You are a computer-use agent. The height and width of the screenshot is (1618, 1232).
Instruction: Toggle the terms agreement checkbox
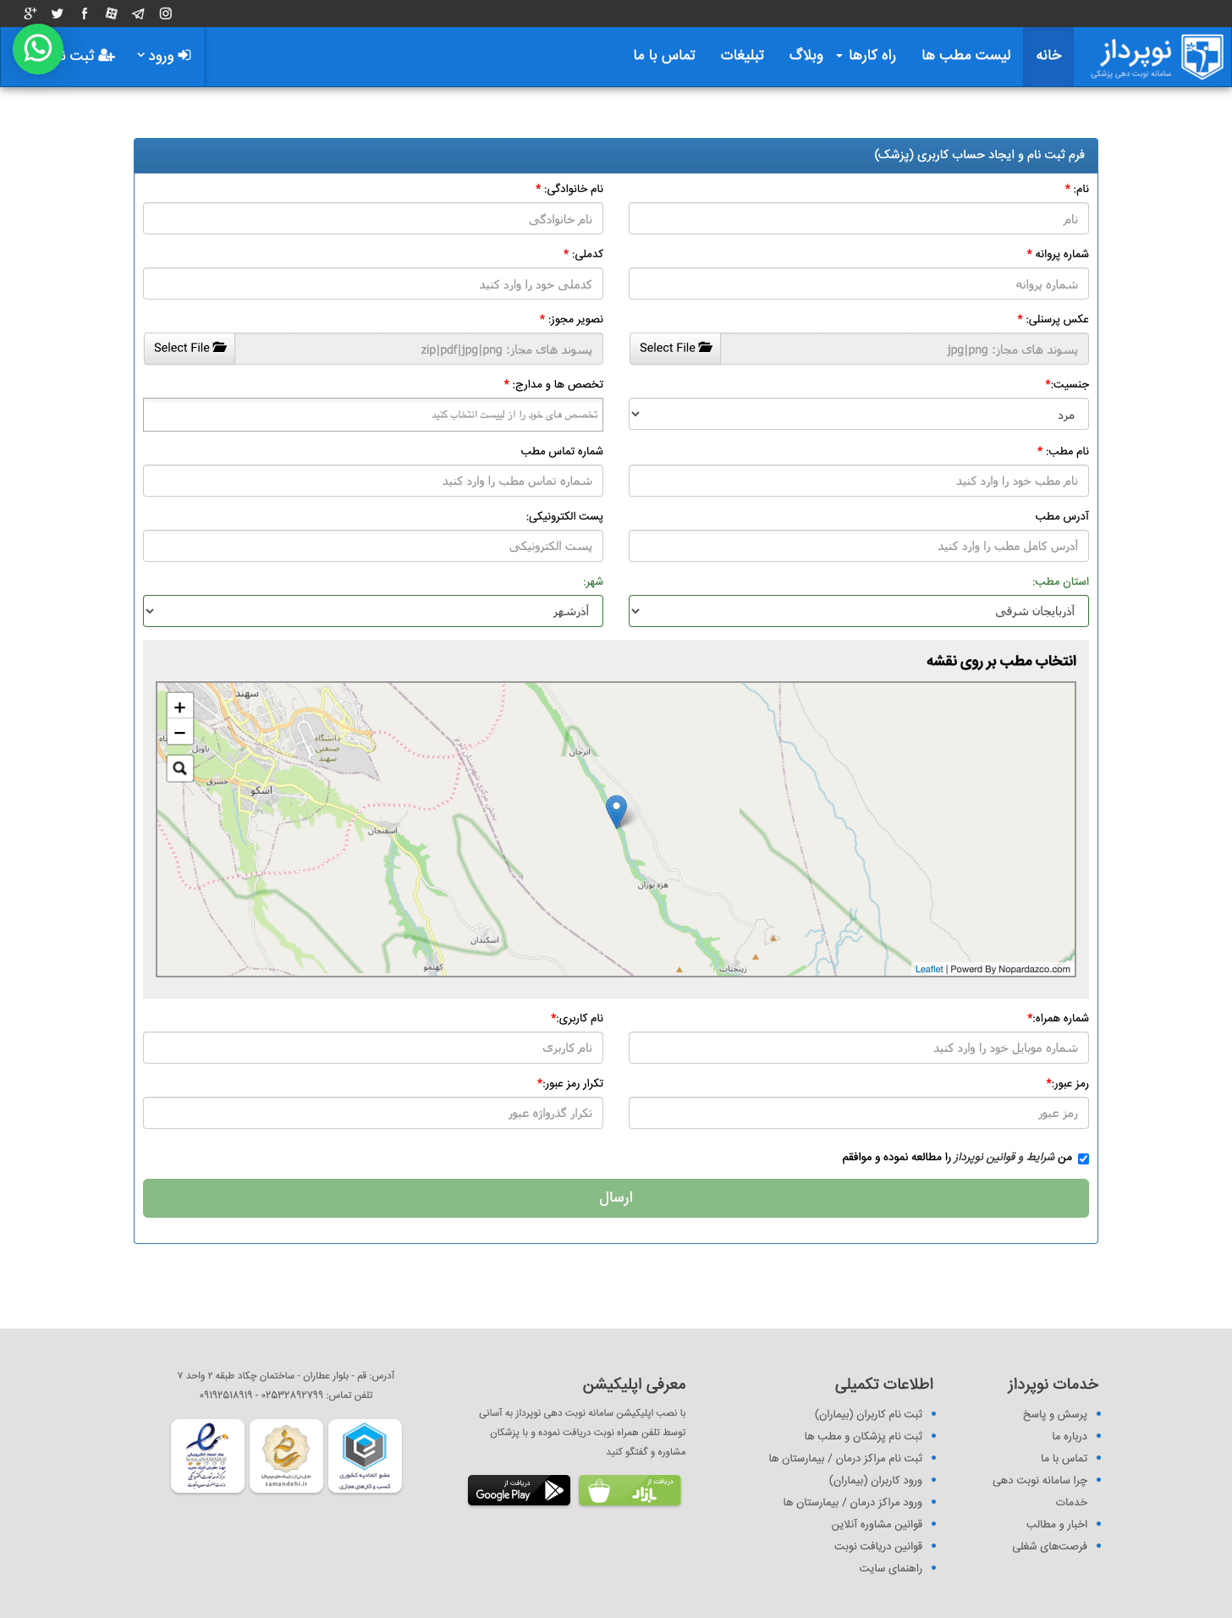(x=1083, y=1158)
